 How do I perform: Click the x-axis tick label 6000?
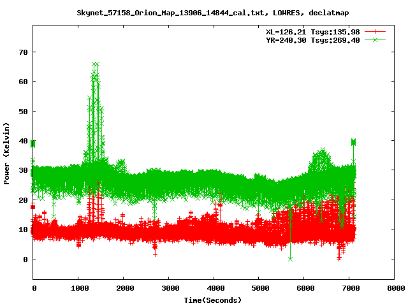[x=305, y=288]
